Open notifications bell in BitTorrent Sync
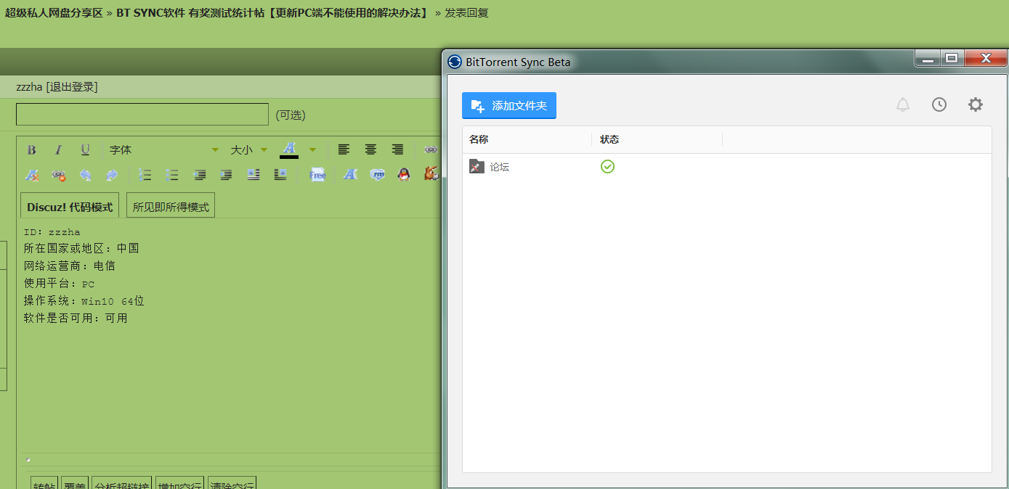Image resolution: width=1009 pixels, height=489 pixels. 903,105
